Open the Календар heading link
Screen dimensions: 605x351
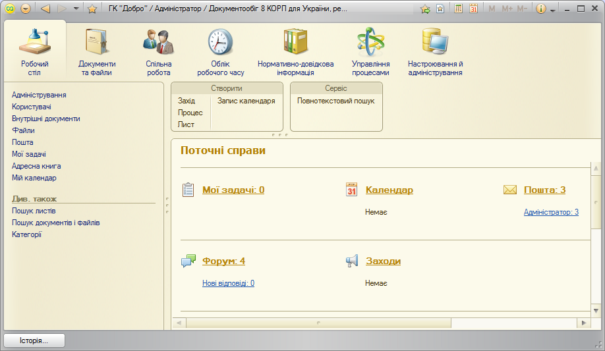tap(389, 190)
